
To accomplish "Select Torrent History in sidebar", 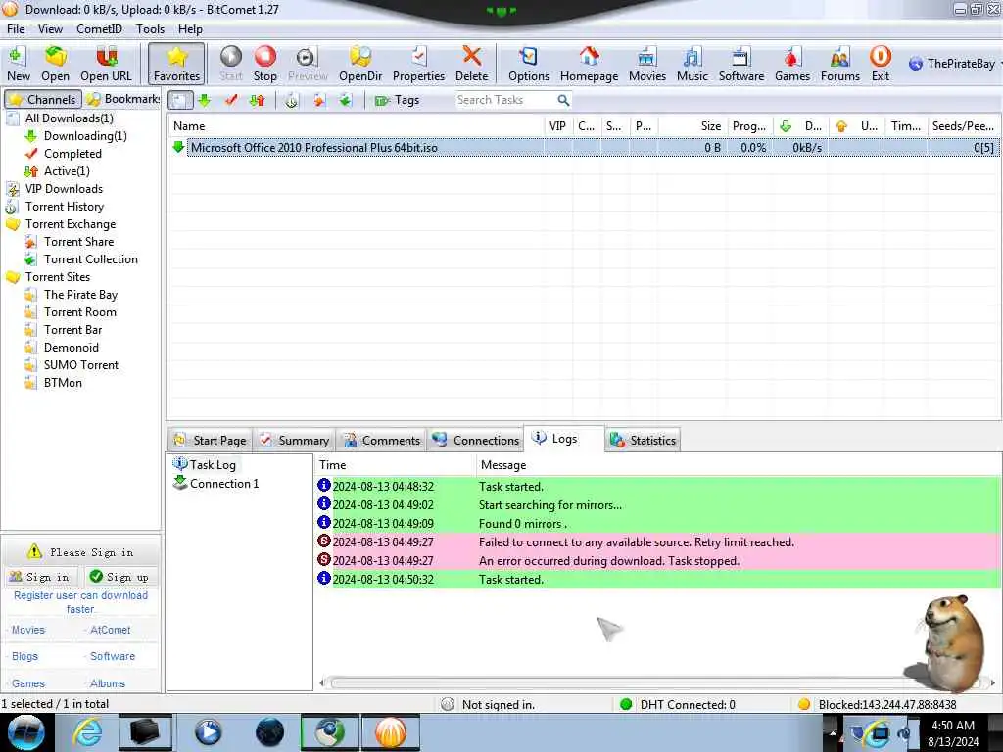I will coord(64,207).
